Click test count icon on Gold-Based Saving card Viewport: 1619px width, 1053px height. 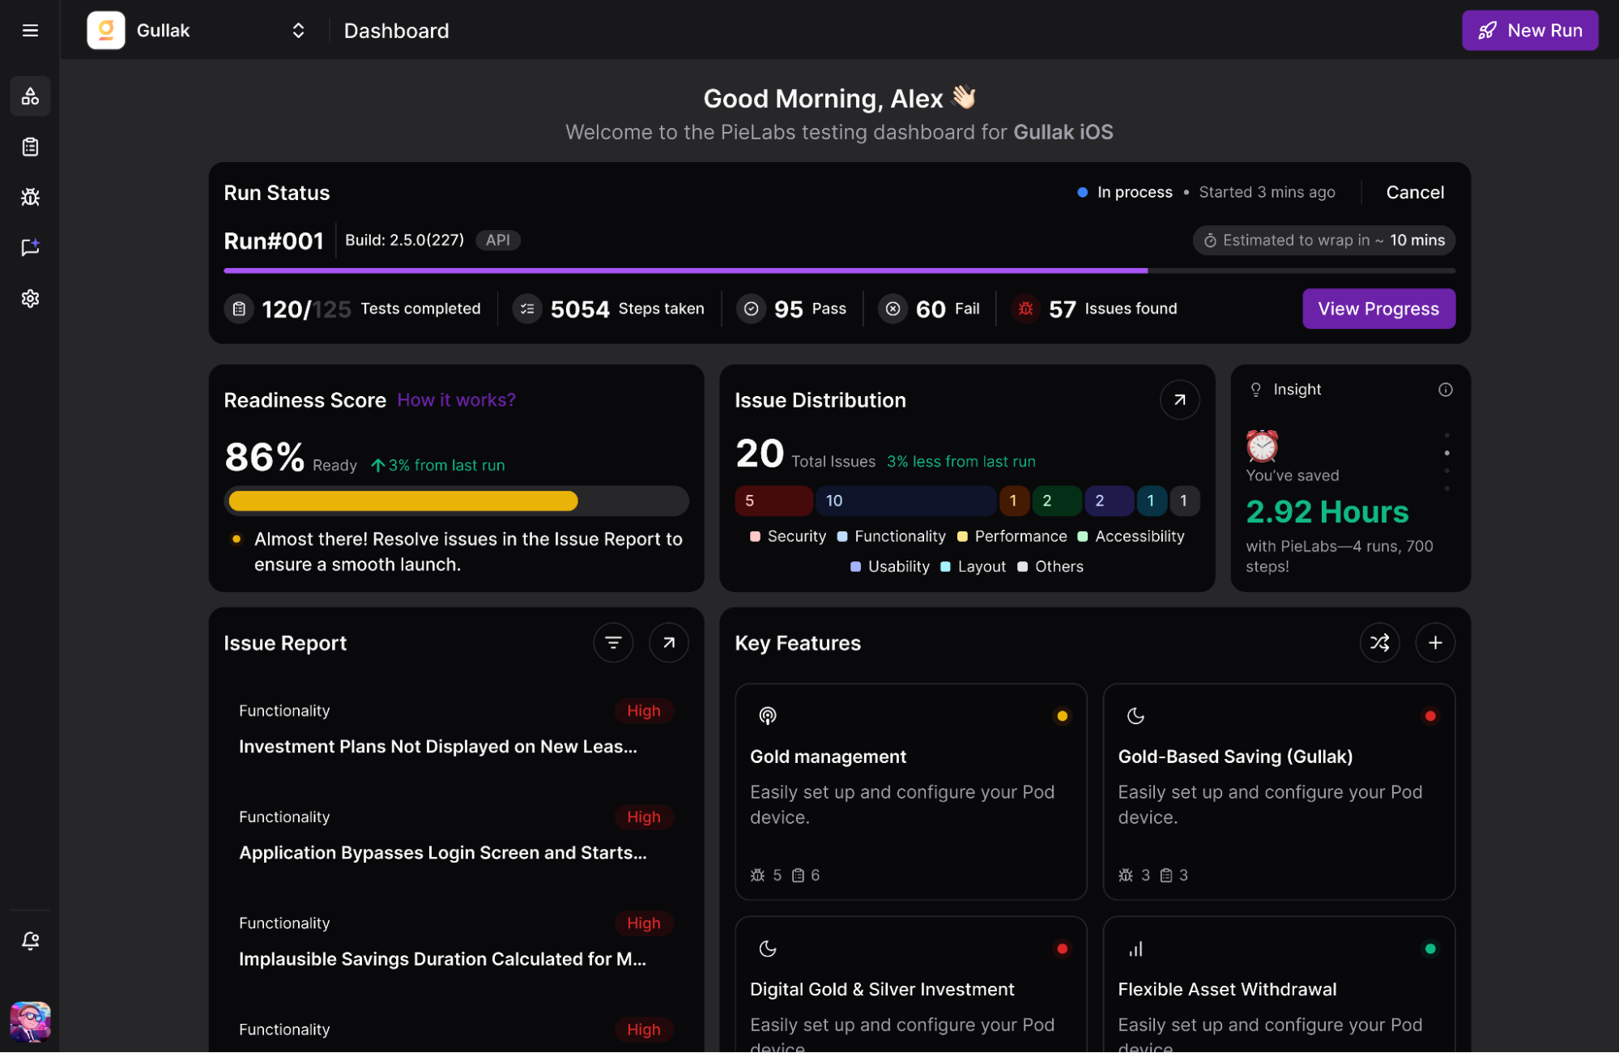tap(1165, 875)
